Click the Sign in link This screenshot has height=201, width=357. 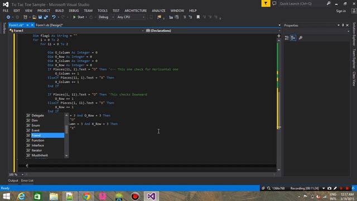pos(341,11)
